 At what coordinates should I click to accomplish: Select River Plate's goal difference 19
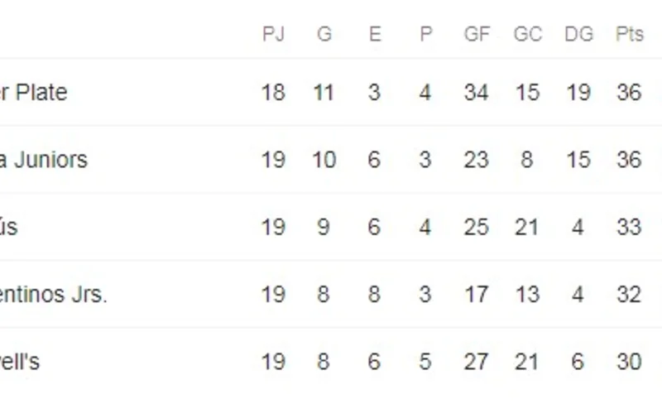click(x=578, y=92)
